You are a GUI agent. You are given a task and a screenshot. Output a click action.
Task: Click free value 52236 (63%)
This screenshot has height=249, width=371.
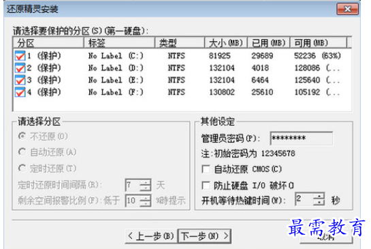tap(317, 56)
